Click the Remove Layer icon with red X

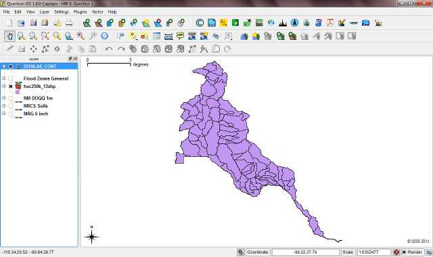(158, 23)
